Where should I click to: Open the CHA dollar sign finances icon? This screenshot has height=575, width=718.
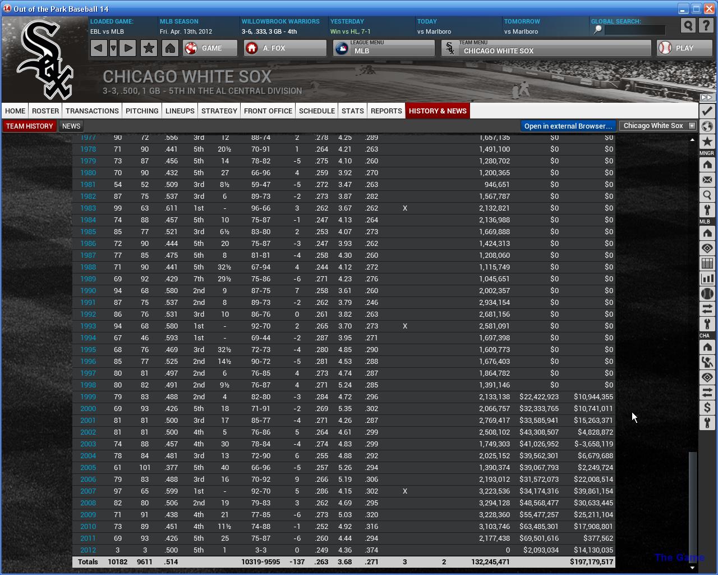[x=707, y=408]
